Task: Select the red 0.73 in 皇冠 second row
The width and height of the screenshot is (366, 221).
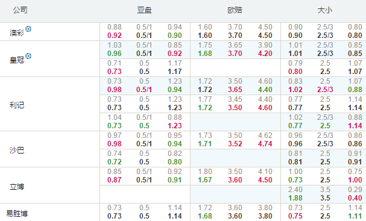Action: (115, 72)
